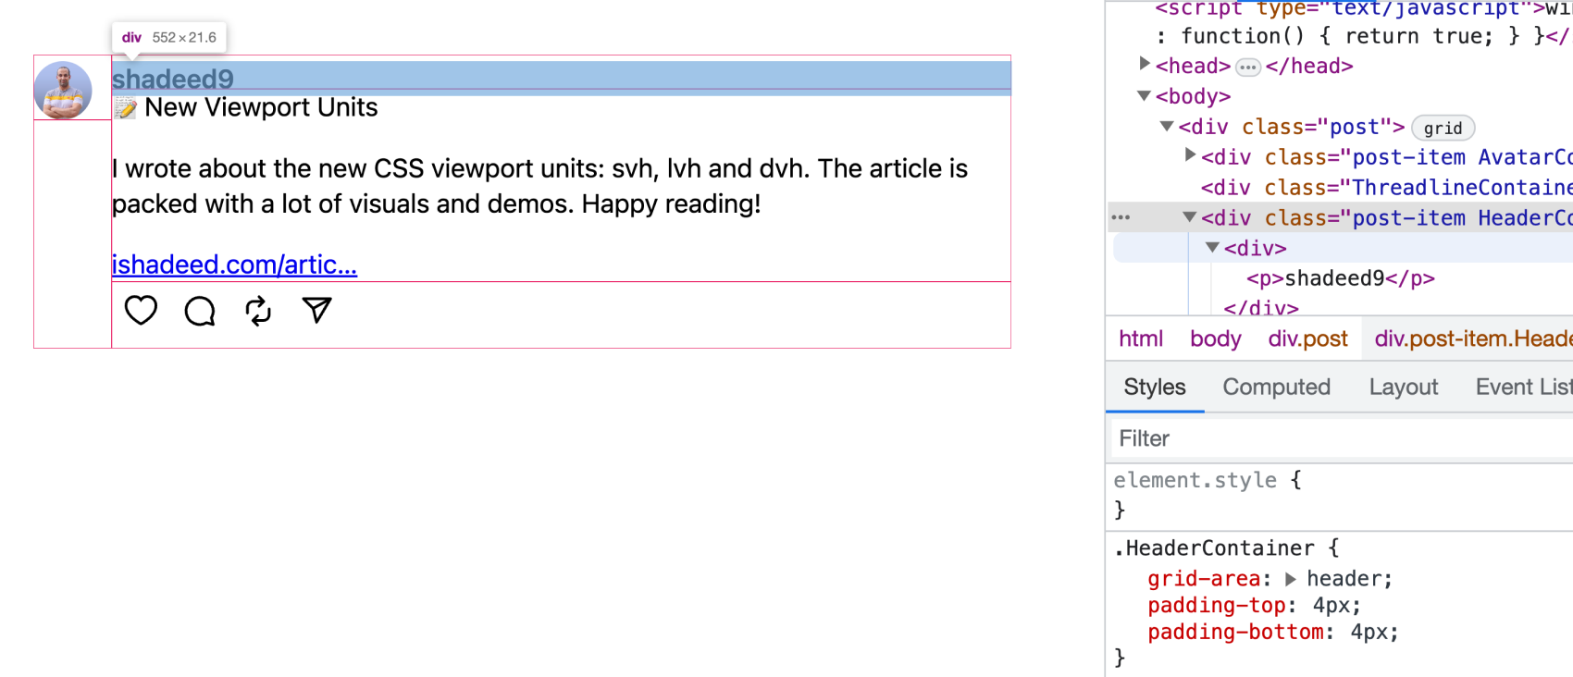
Task: Select the Styles tab
Action: tap(1154, 388)
